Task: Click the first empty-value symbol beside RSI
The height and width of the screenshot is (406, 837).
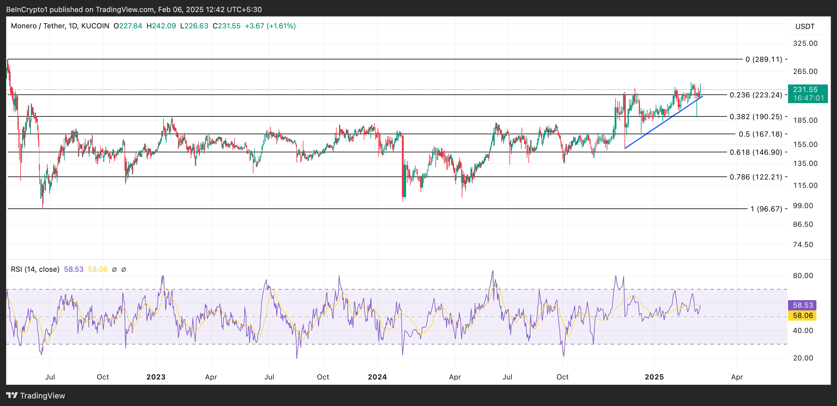Action: coord(114,269)
